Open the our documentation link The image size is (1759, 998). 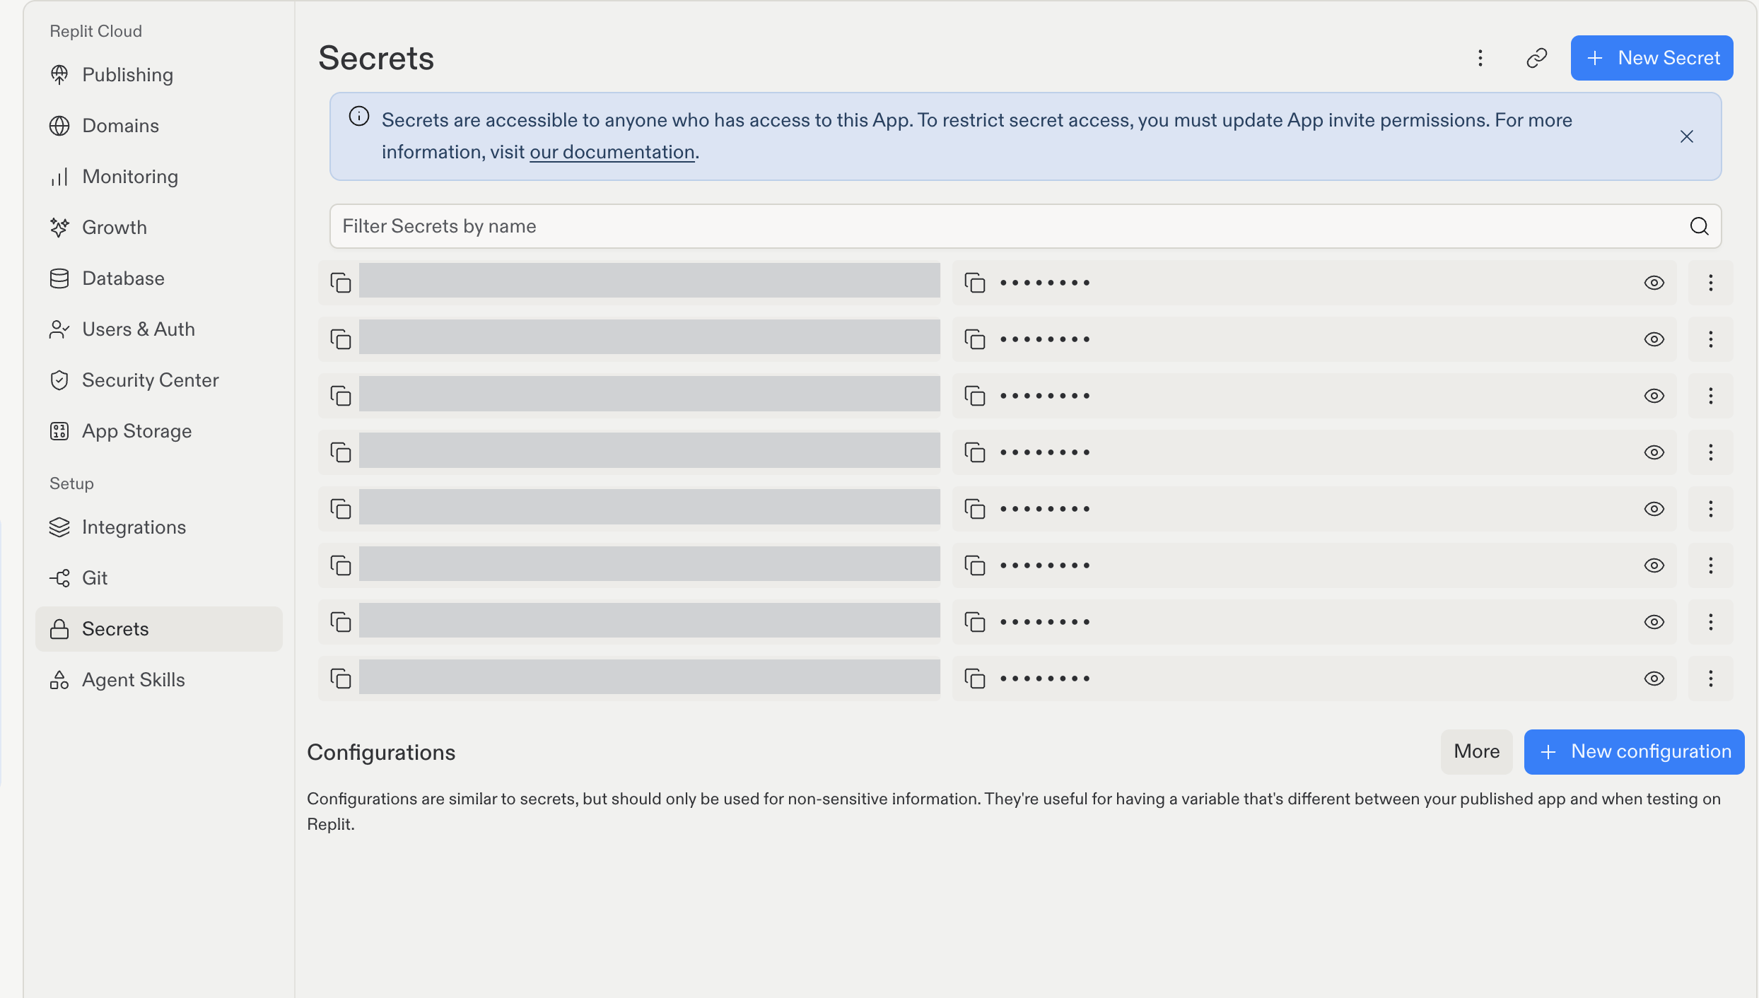[x=612, y=152]
